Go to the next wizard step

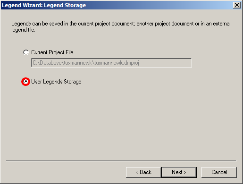tap(179, 172)
